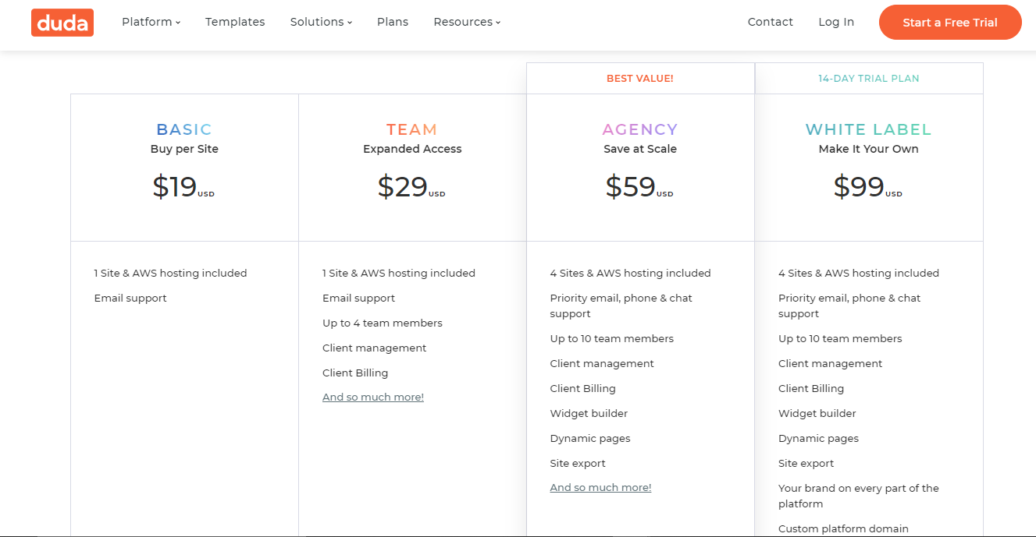Select the Agency plan heading
This screenshot has height=537, width=1036.
pyautogui.click(x=640, y=129)
